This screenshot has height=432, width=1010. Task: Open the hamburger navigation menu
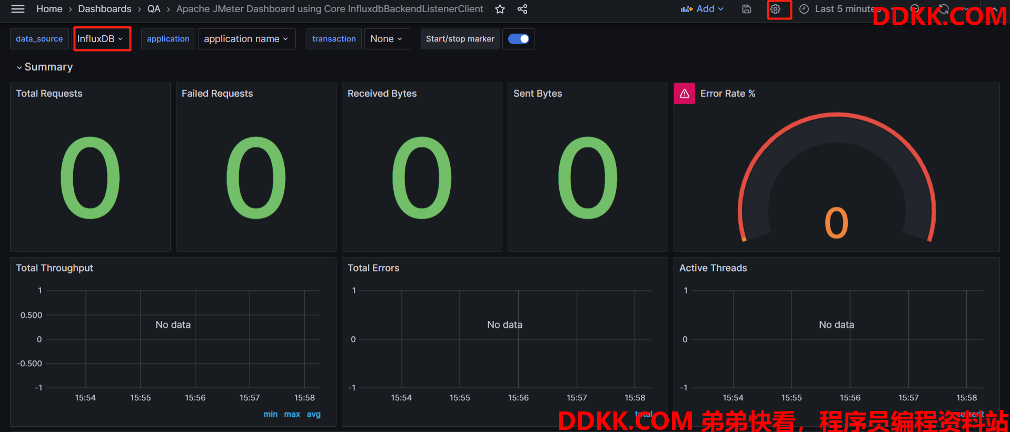coord(18,9)
